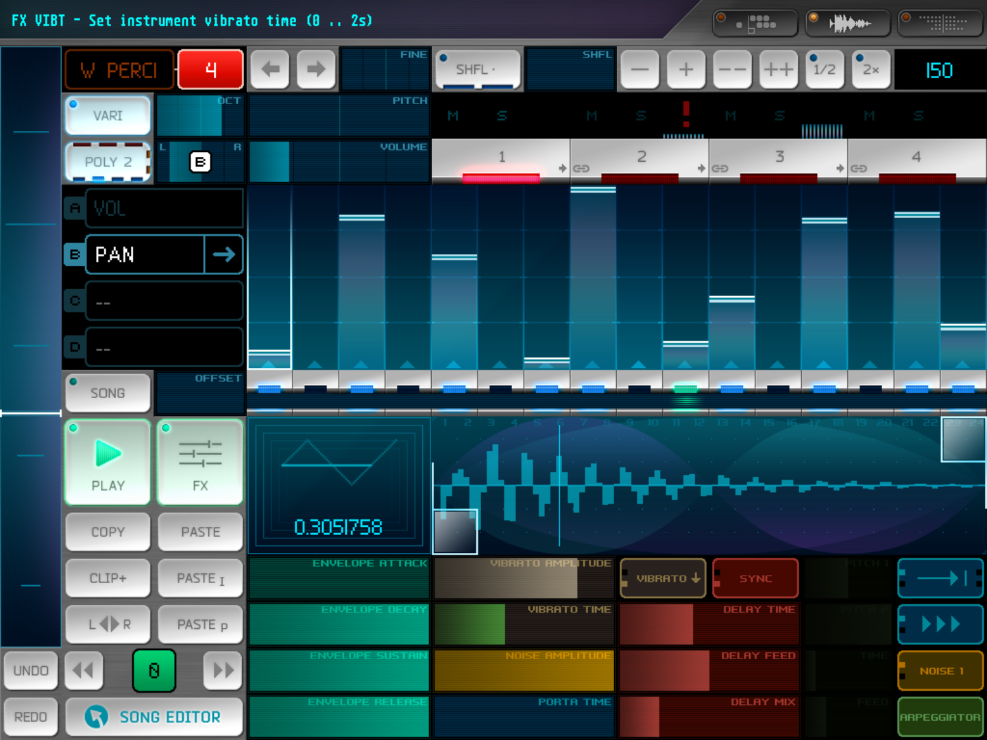Viewport: 987px width, 740px height.
Task: Expand the VIBRATO dropdown selector
Action: 663,578
